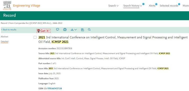189x91 pixels.
Task: Click the Alerts notification badge
Action: [156, 4]
